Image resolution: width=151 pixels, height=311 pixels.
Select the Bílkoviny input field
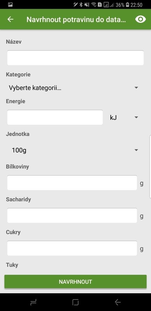[x=72, y=183]
